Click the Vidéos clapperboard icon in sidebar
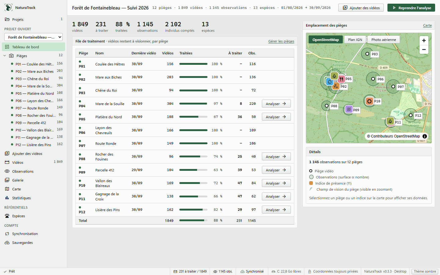 point(7,163)
